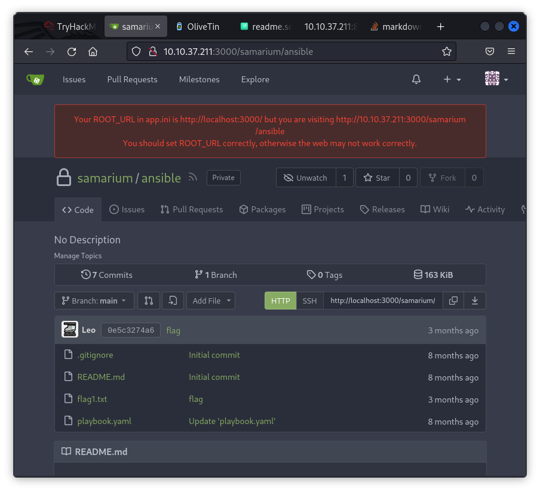
Task: Switch to the Issues tab
Action: 127,209
